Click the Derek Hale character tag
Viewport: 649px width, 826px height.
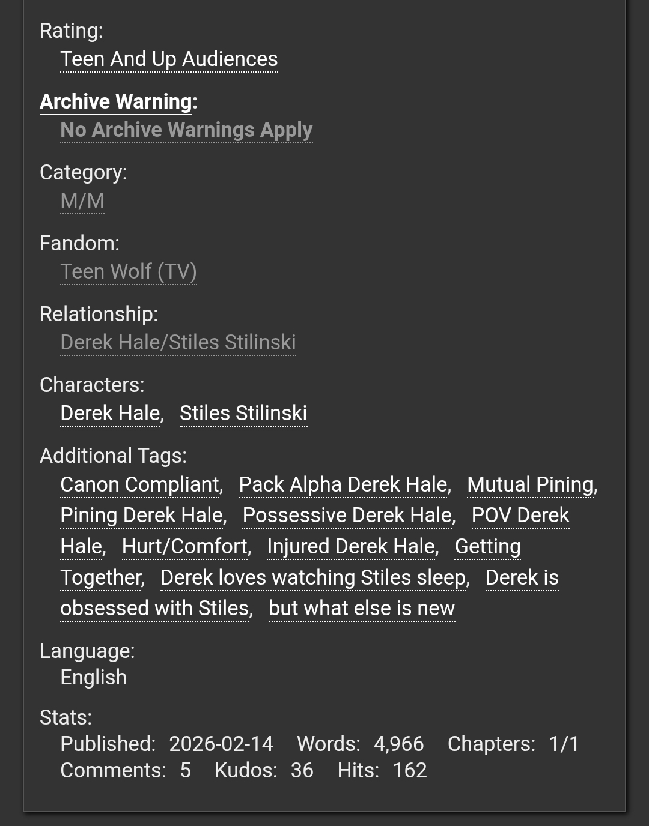(110, 414)
